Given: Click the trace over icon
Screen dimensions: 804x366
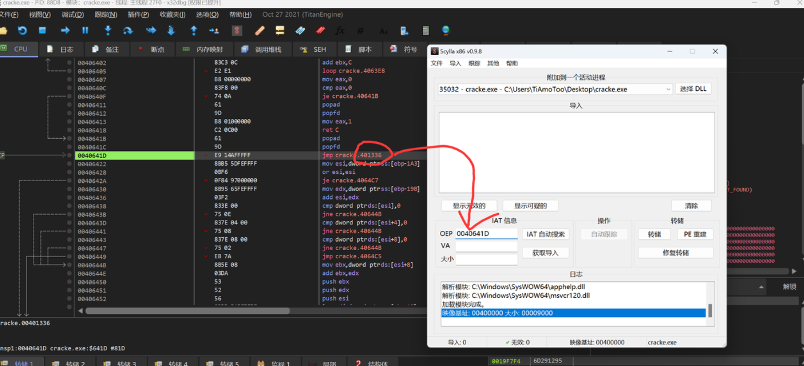Looking at the screenshot, I should pos(171,30).
